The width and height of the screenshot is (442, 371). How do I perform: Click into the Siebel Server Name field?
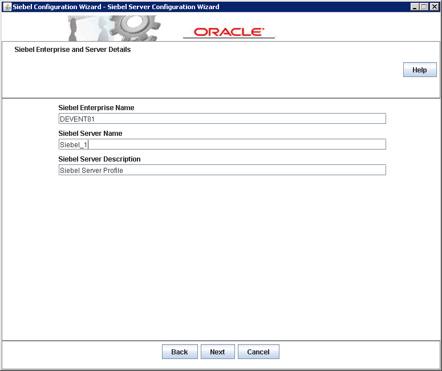coord(222,144)
